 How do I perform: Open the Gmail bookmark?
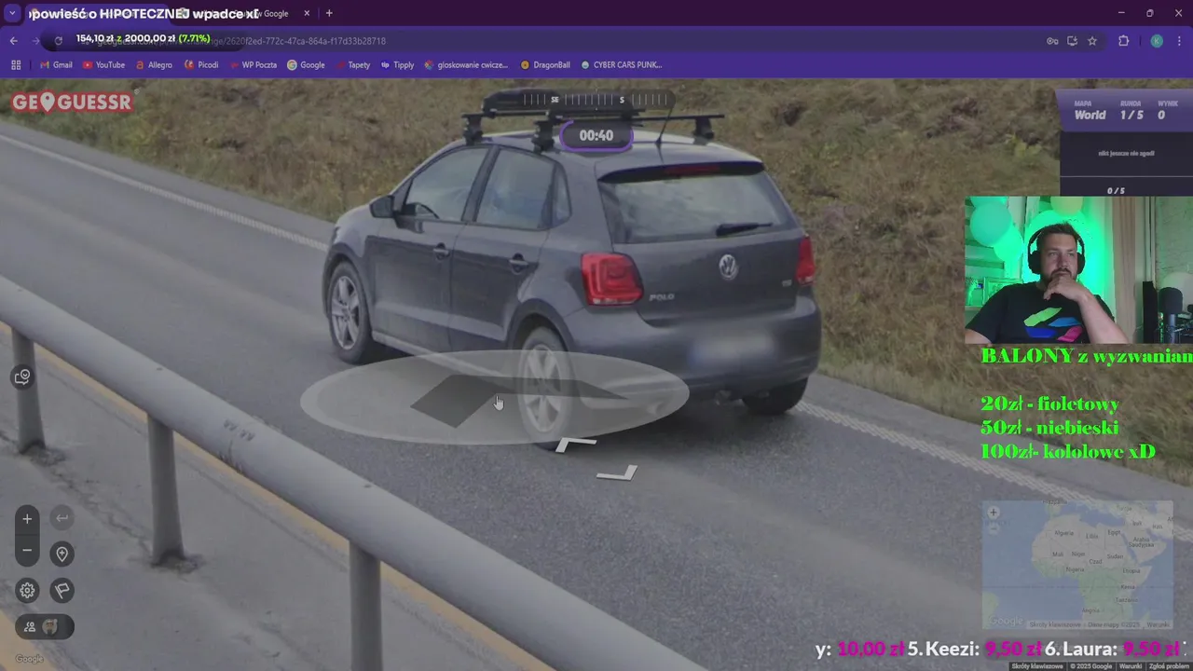[x=56, y=65]
